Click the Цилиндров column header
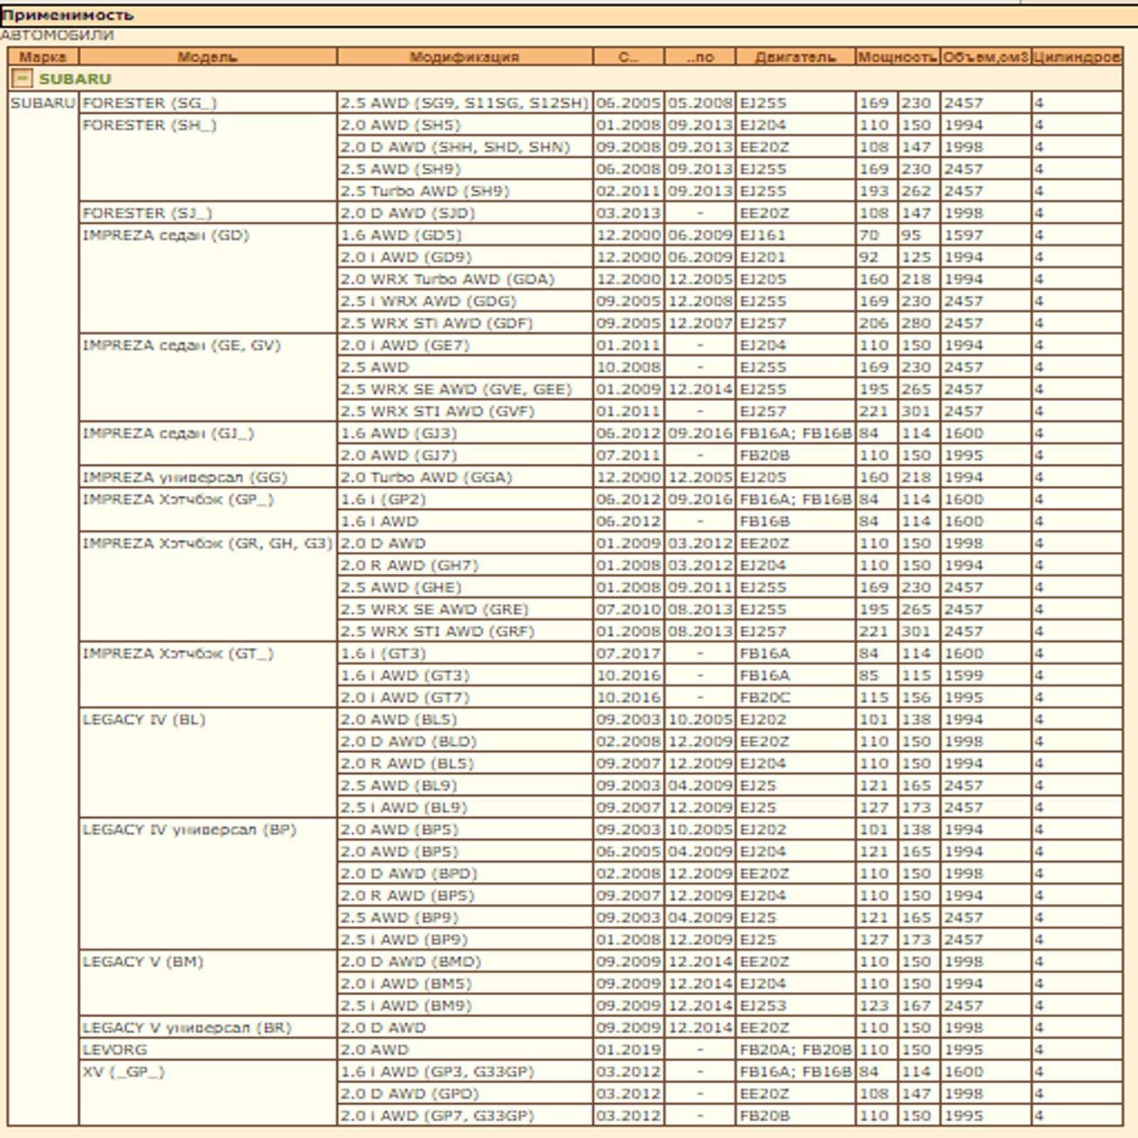Viewport: 1138px width, 1138px height. coord(1076,57)
